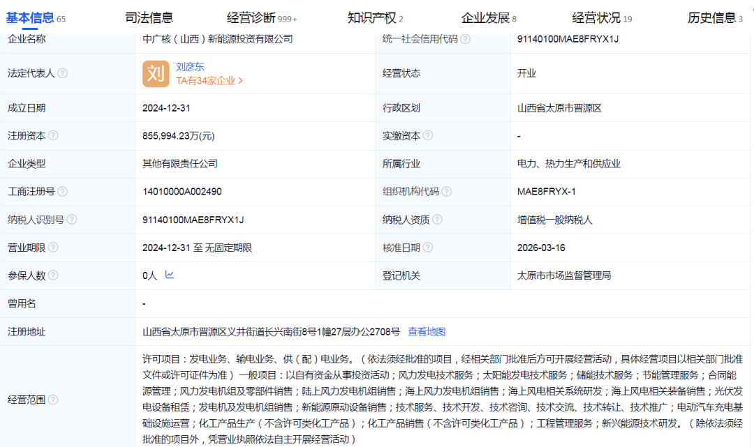This screenshot has height=447, width=754.
Task: Click question mark beside 组织机构代码
Action: pos(447,192)
